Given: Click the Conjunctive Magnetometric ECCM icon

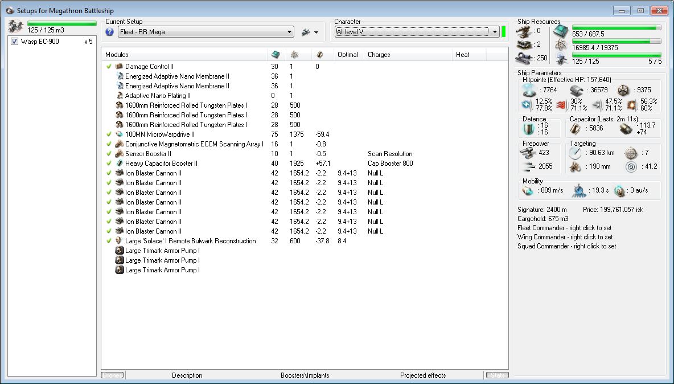Looking at the screenshot, I should coord(120,144).
